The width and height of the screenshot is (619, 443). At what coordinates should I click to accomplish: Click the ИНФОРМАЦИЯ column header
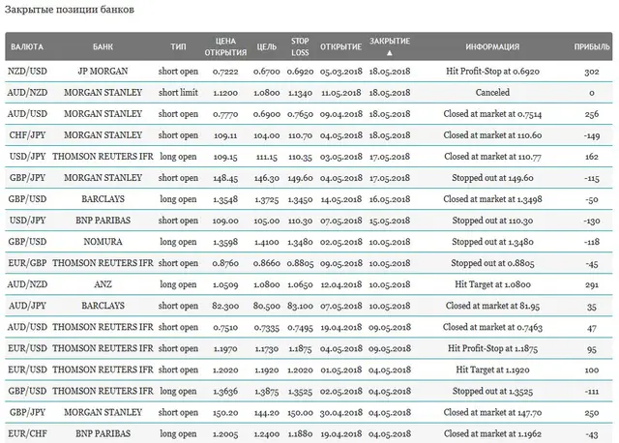click(x=492, y=47)
